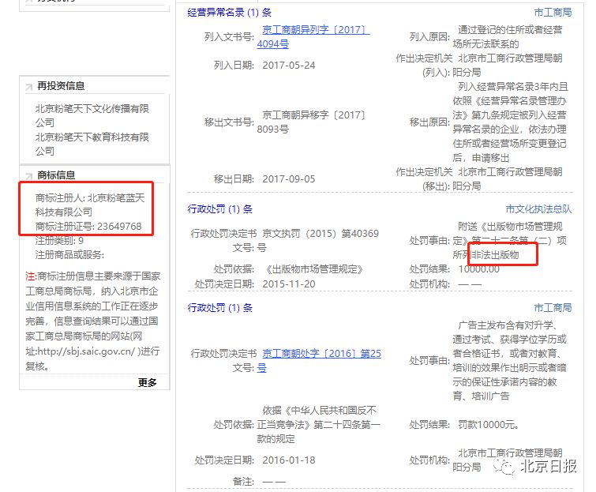Select 移出文书号 京工商朝异移字〔2017〕8093号
Image resolution: width=596 pixels, height=492 pixels.
click(x=311, y=122)
